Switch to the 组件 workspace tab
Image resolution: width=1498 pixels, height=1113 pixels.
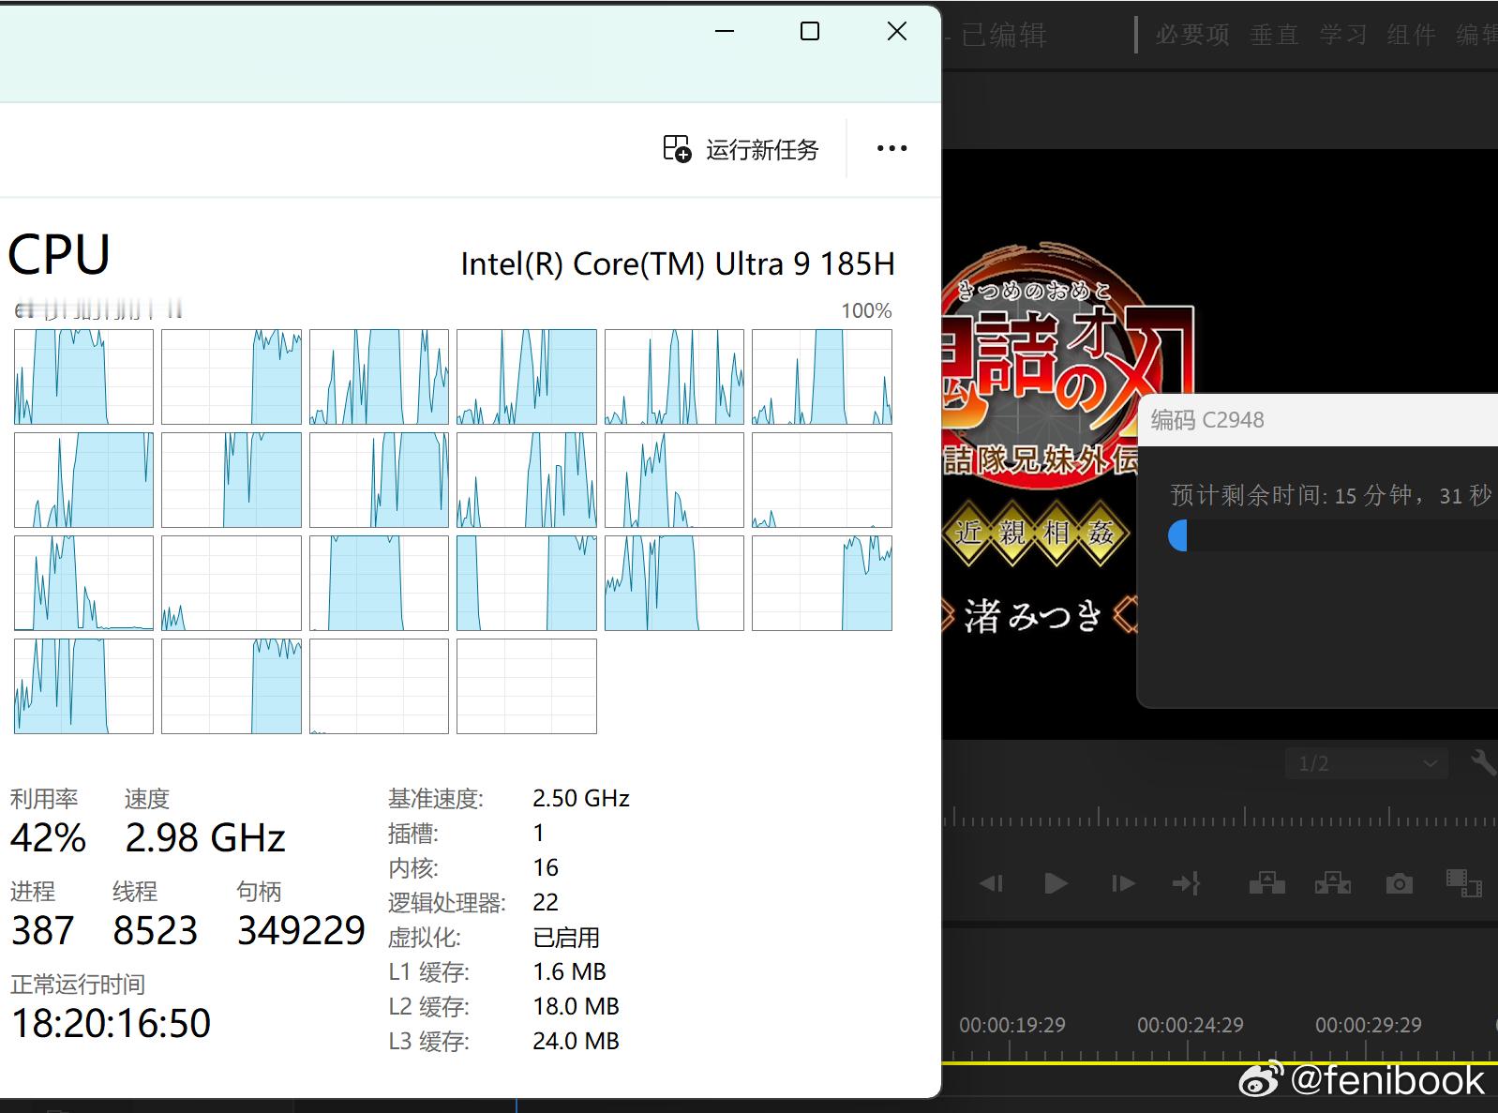[x=1412, y=35]
